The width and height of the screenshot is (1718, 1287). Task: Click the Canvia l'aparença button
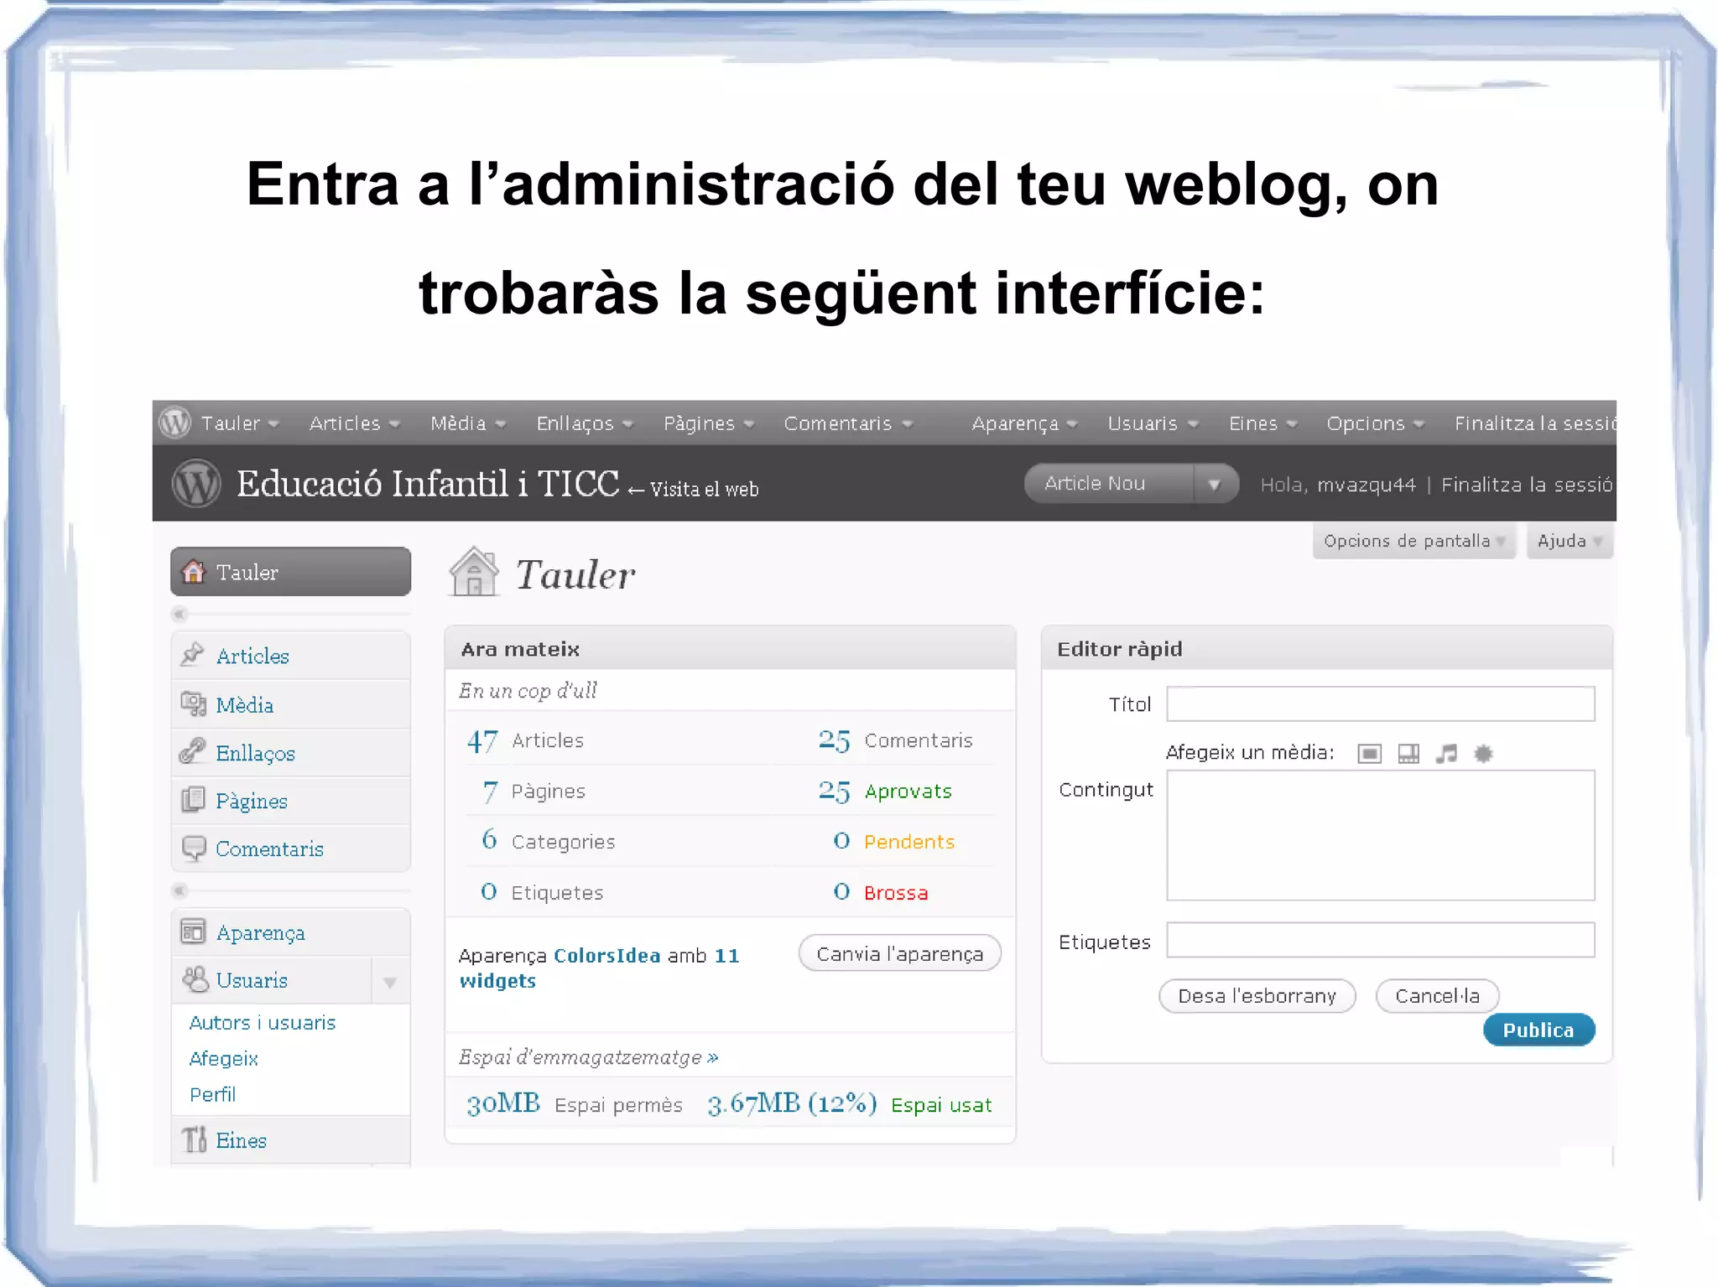pyautogui.click(x=899, y=954)
